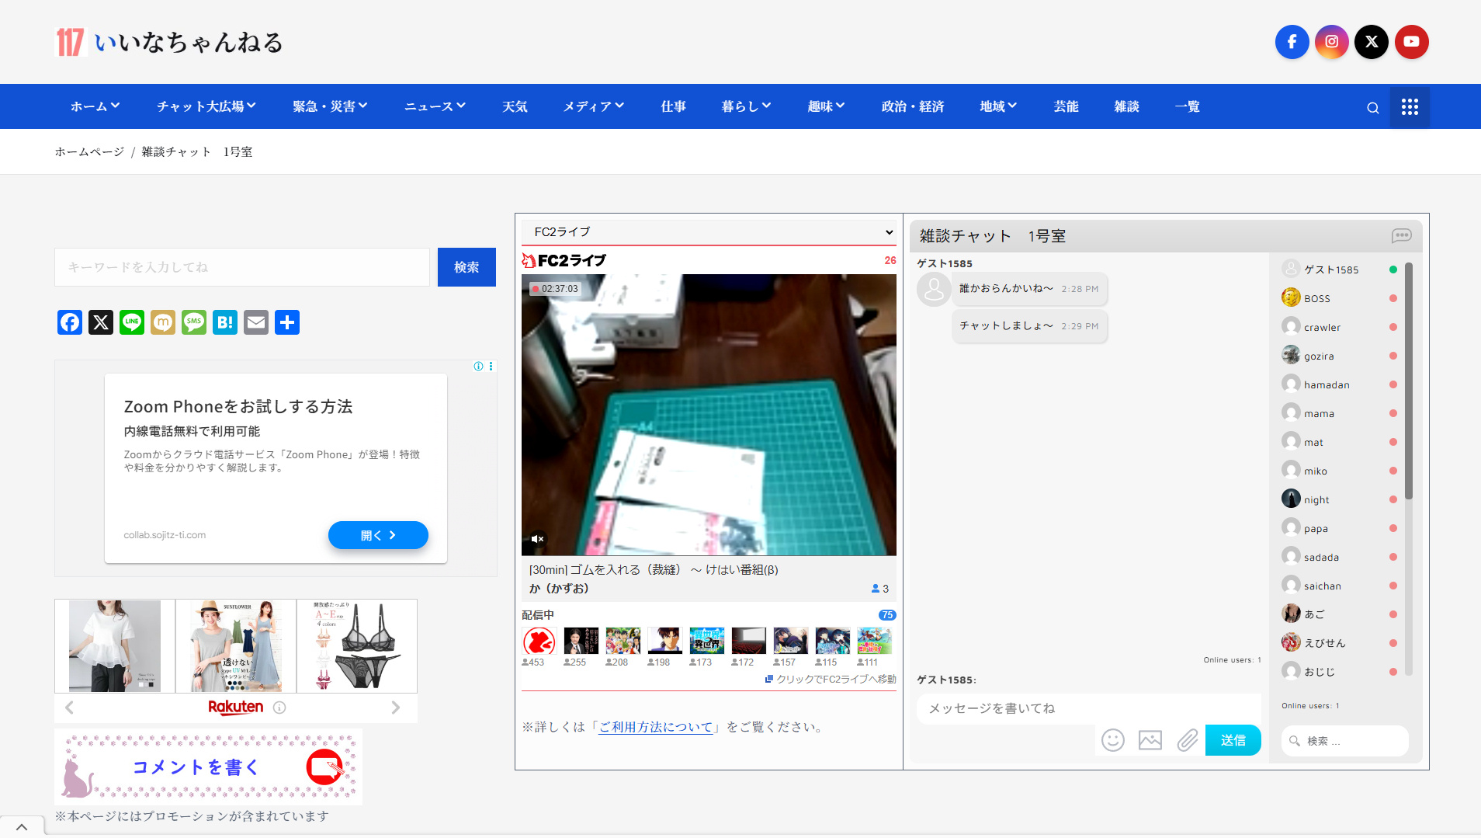
Task: Open the FC2ライブ dropdown selector
Action: [709, 232]
